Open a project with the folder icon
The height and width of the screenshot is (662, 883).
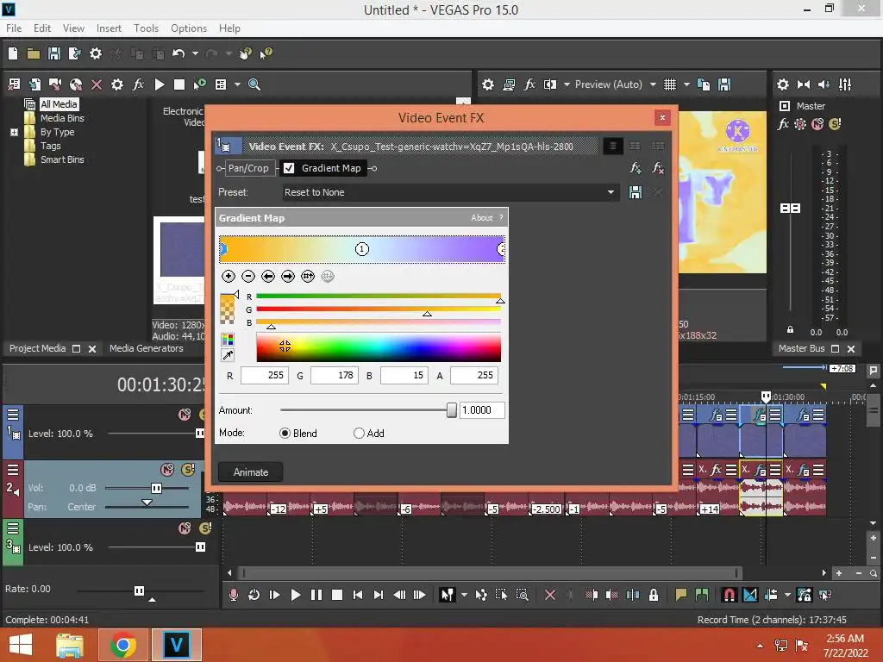point(34,53)
